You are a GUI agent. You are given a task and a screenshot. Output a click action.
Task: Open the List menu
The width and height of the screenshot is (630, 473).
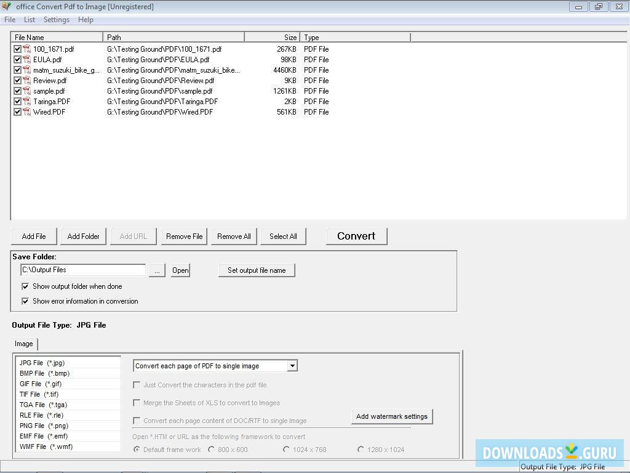click(30, 20)
